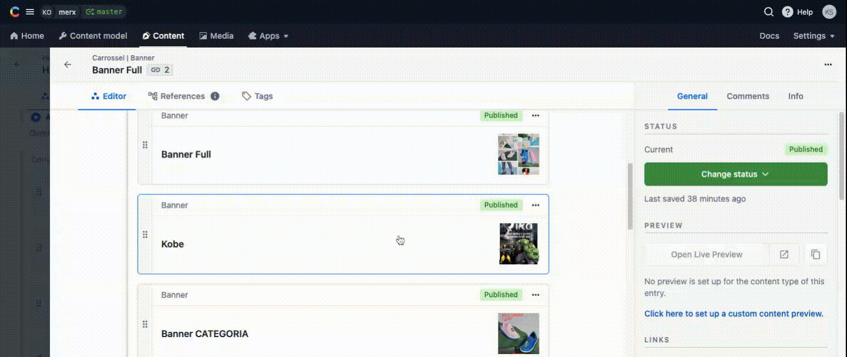Click the custom content preview setup link
This screenshot has width=847, height=357.
pyautogui.click(x=733, y=314)
